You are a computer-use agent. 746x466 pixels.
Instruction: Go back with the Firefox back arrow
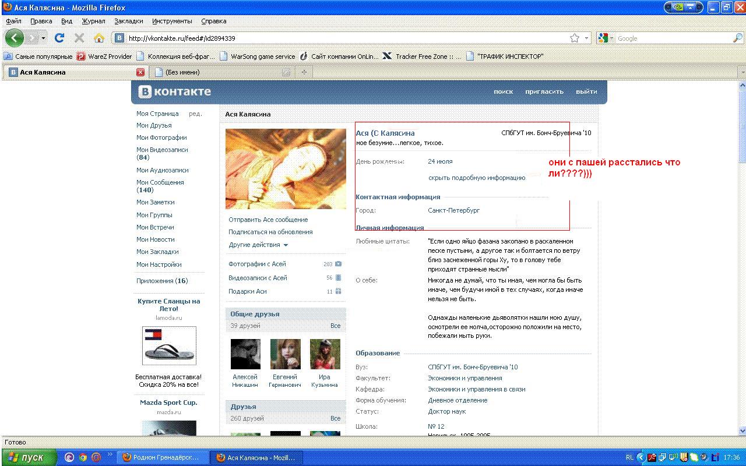15,38
